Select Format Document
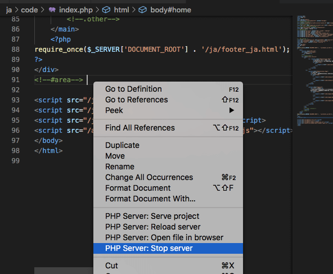Viewport: 333px width, 274px height. [168, 188]
